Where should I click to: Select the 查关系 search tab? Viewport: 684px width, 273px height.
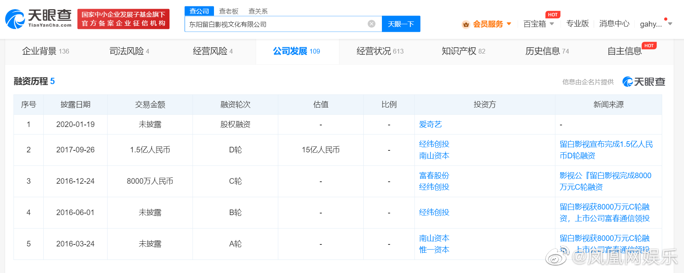tap(258, 11)
